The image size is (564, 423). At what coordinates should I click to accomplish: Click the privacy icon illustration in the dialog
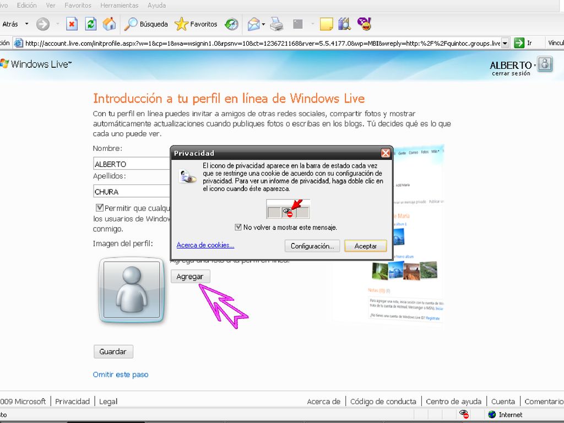tap(288, 209)
